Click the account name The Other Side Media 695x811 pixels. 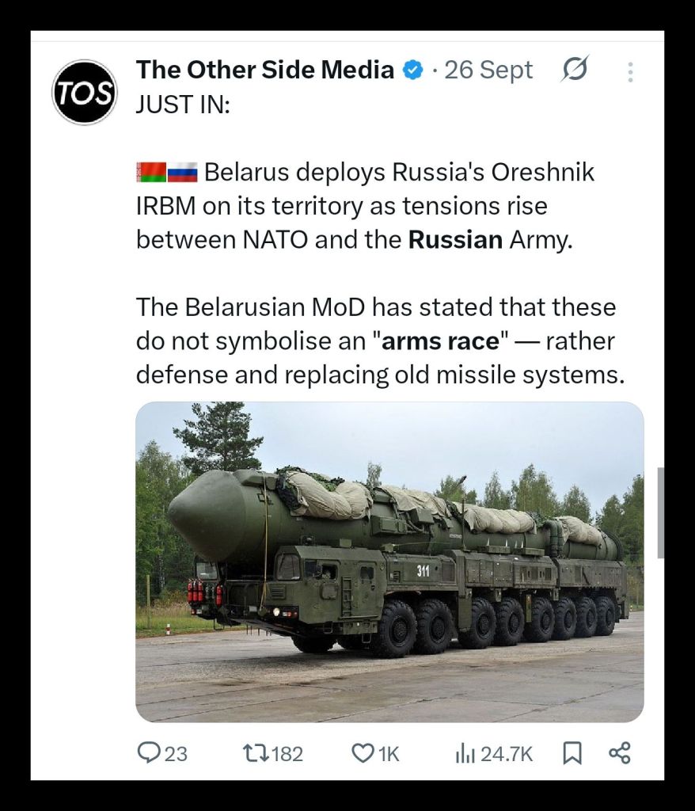coord(265,70)
